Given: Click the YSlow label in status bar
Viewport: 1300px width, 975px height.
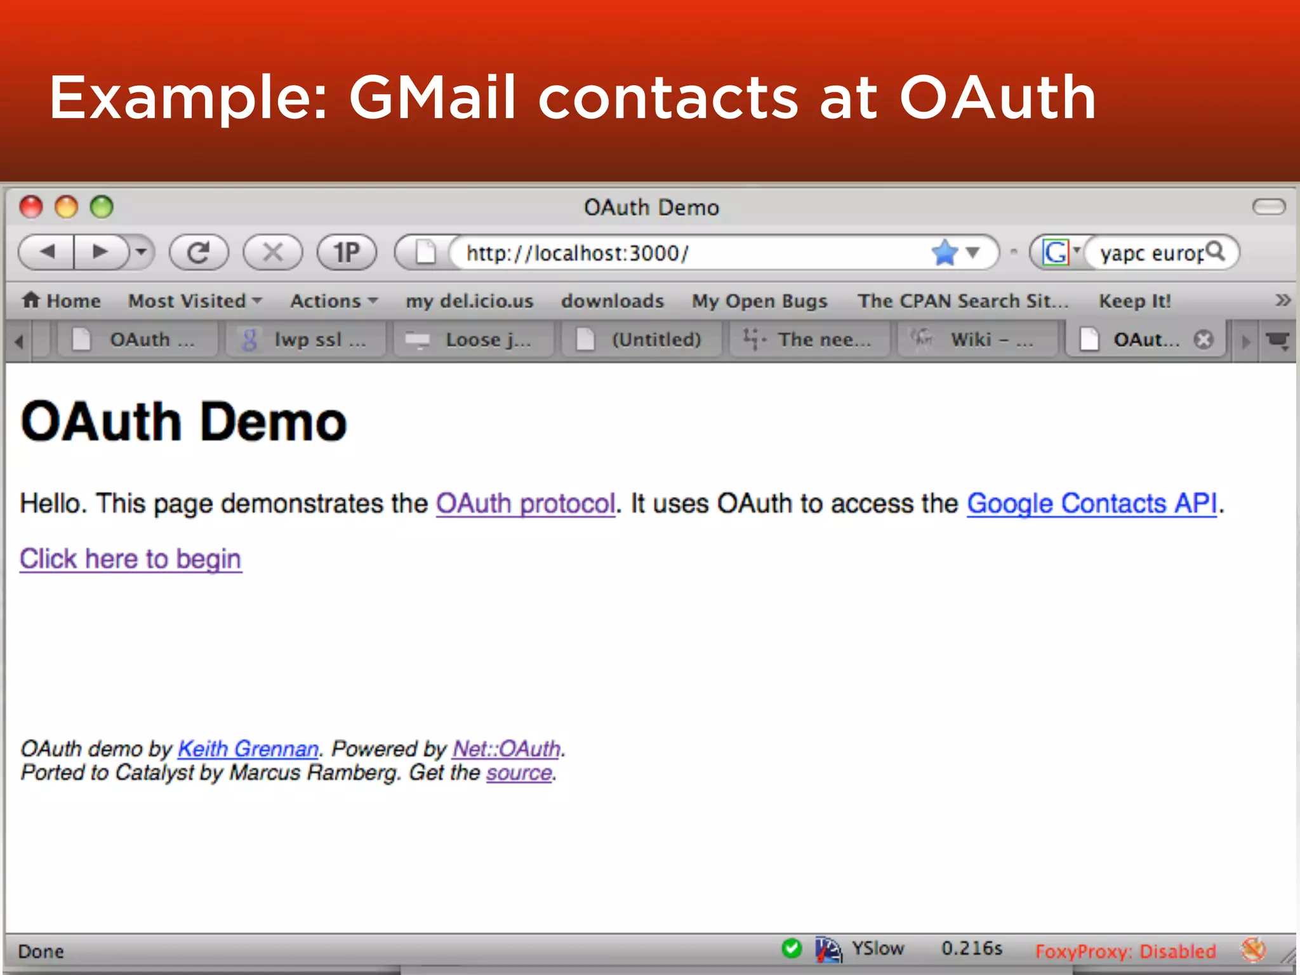Looking at the screenshot, I should [877, 948].
